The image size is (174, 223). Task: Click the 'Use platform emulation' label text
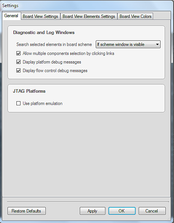tap(42, 103)
